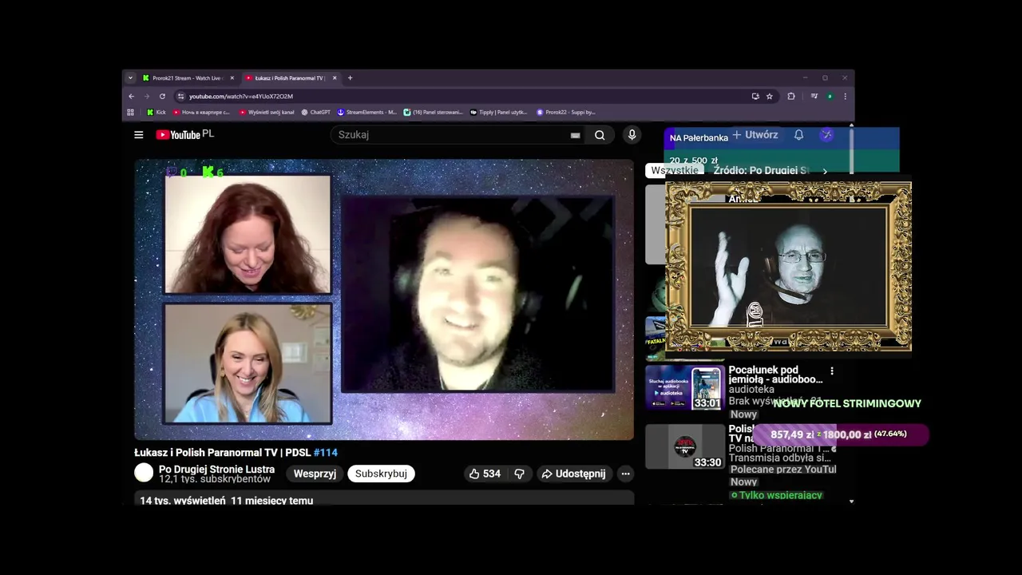Start voice search with the microphone icon
The height and width of the screenshot is (575, 1022).
(632, 135)
